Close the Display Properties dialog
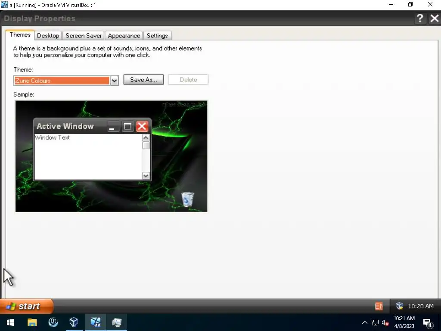This screenshot has width=441, height=331. [434, 19]
